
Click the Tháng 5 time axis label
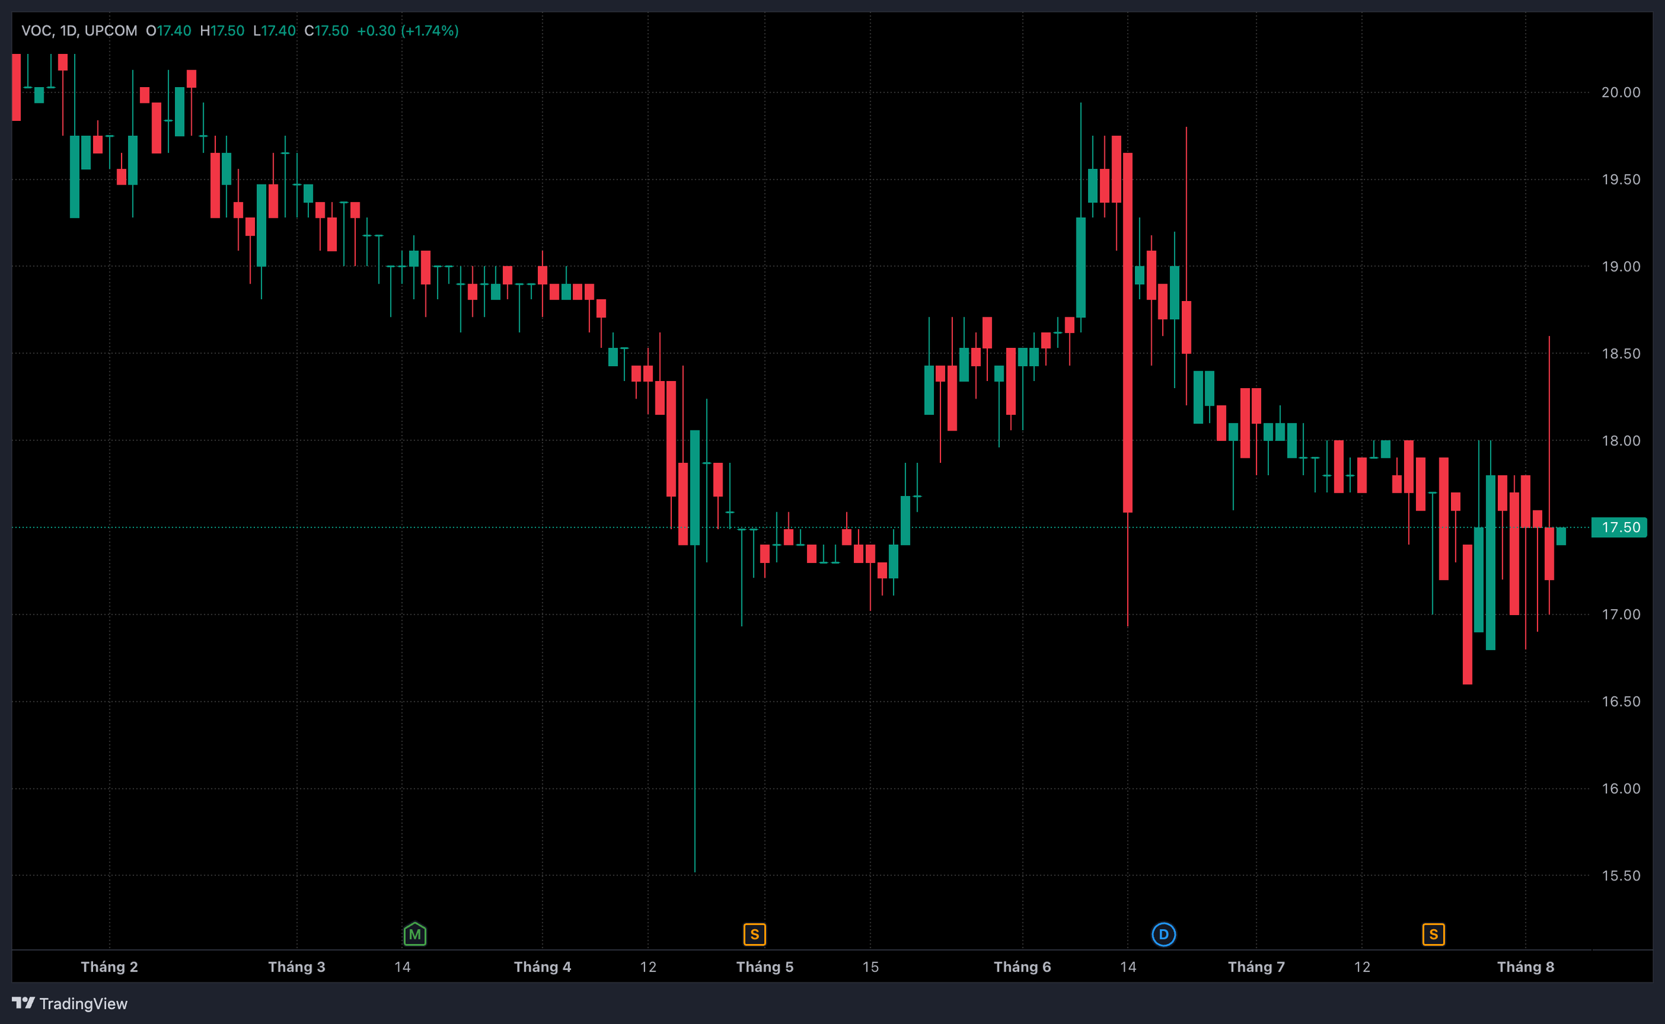coord(765,966)
